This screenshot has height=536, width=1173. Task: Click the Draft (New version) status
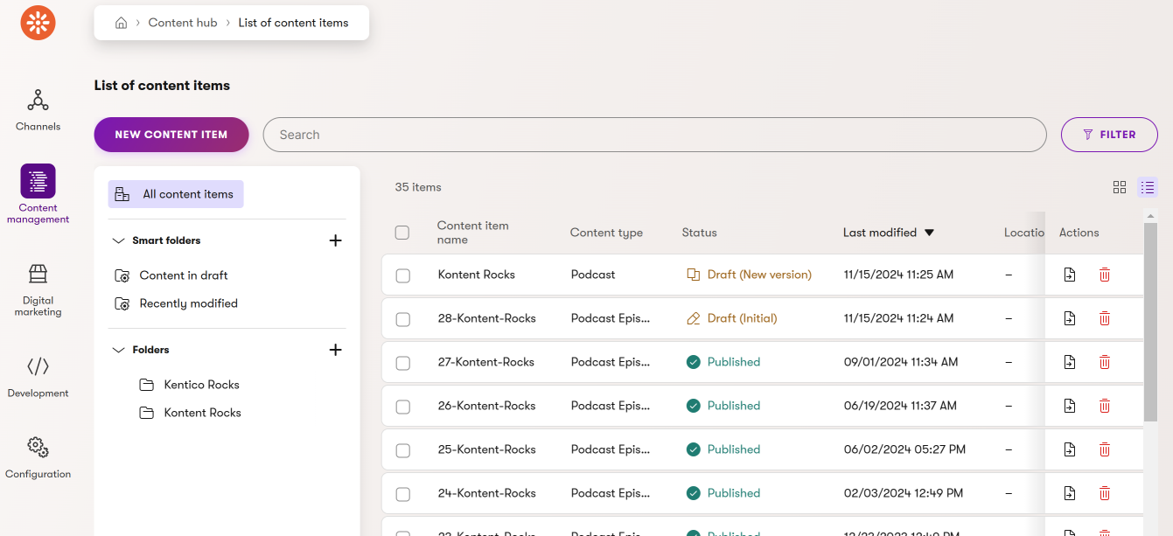[750, 275]
